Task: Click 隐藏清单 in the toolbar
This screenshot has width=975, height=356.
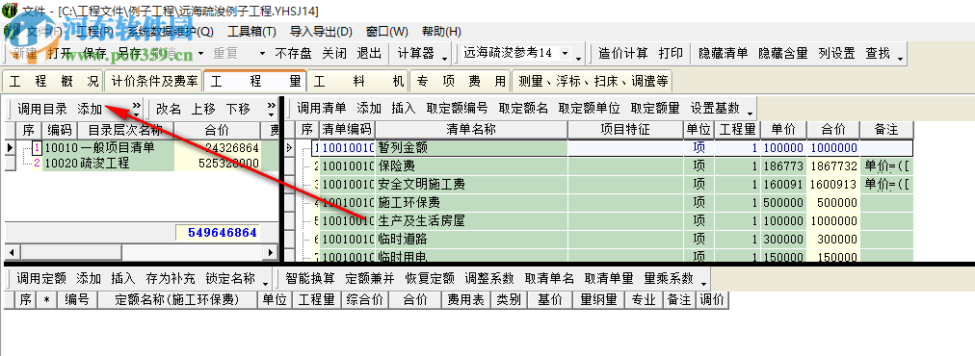Action: click(x=723, y=54)
